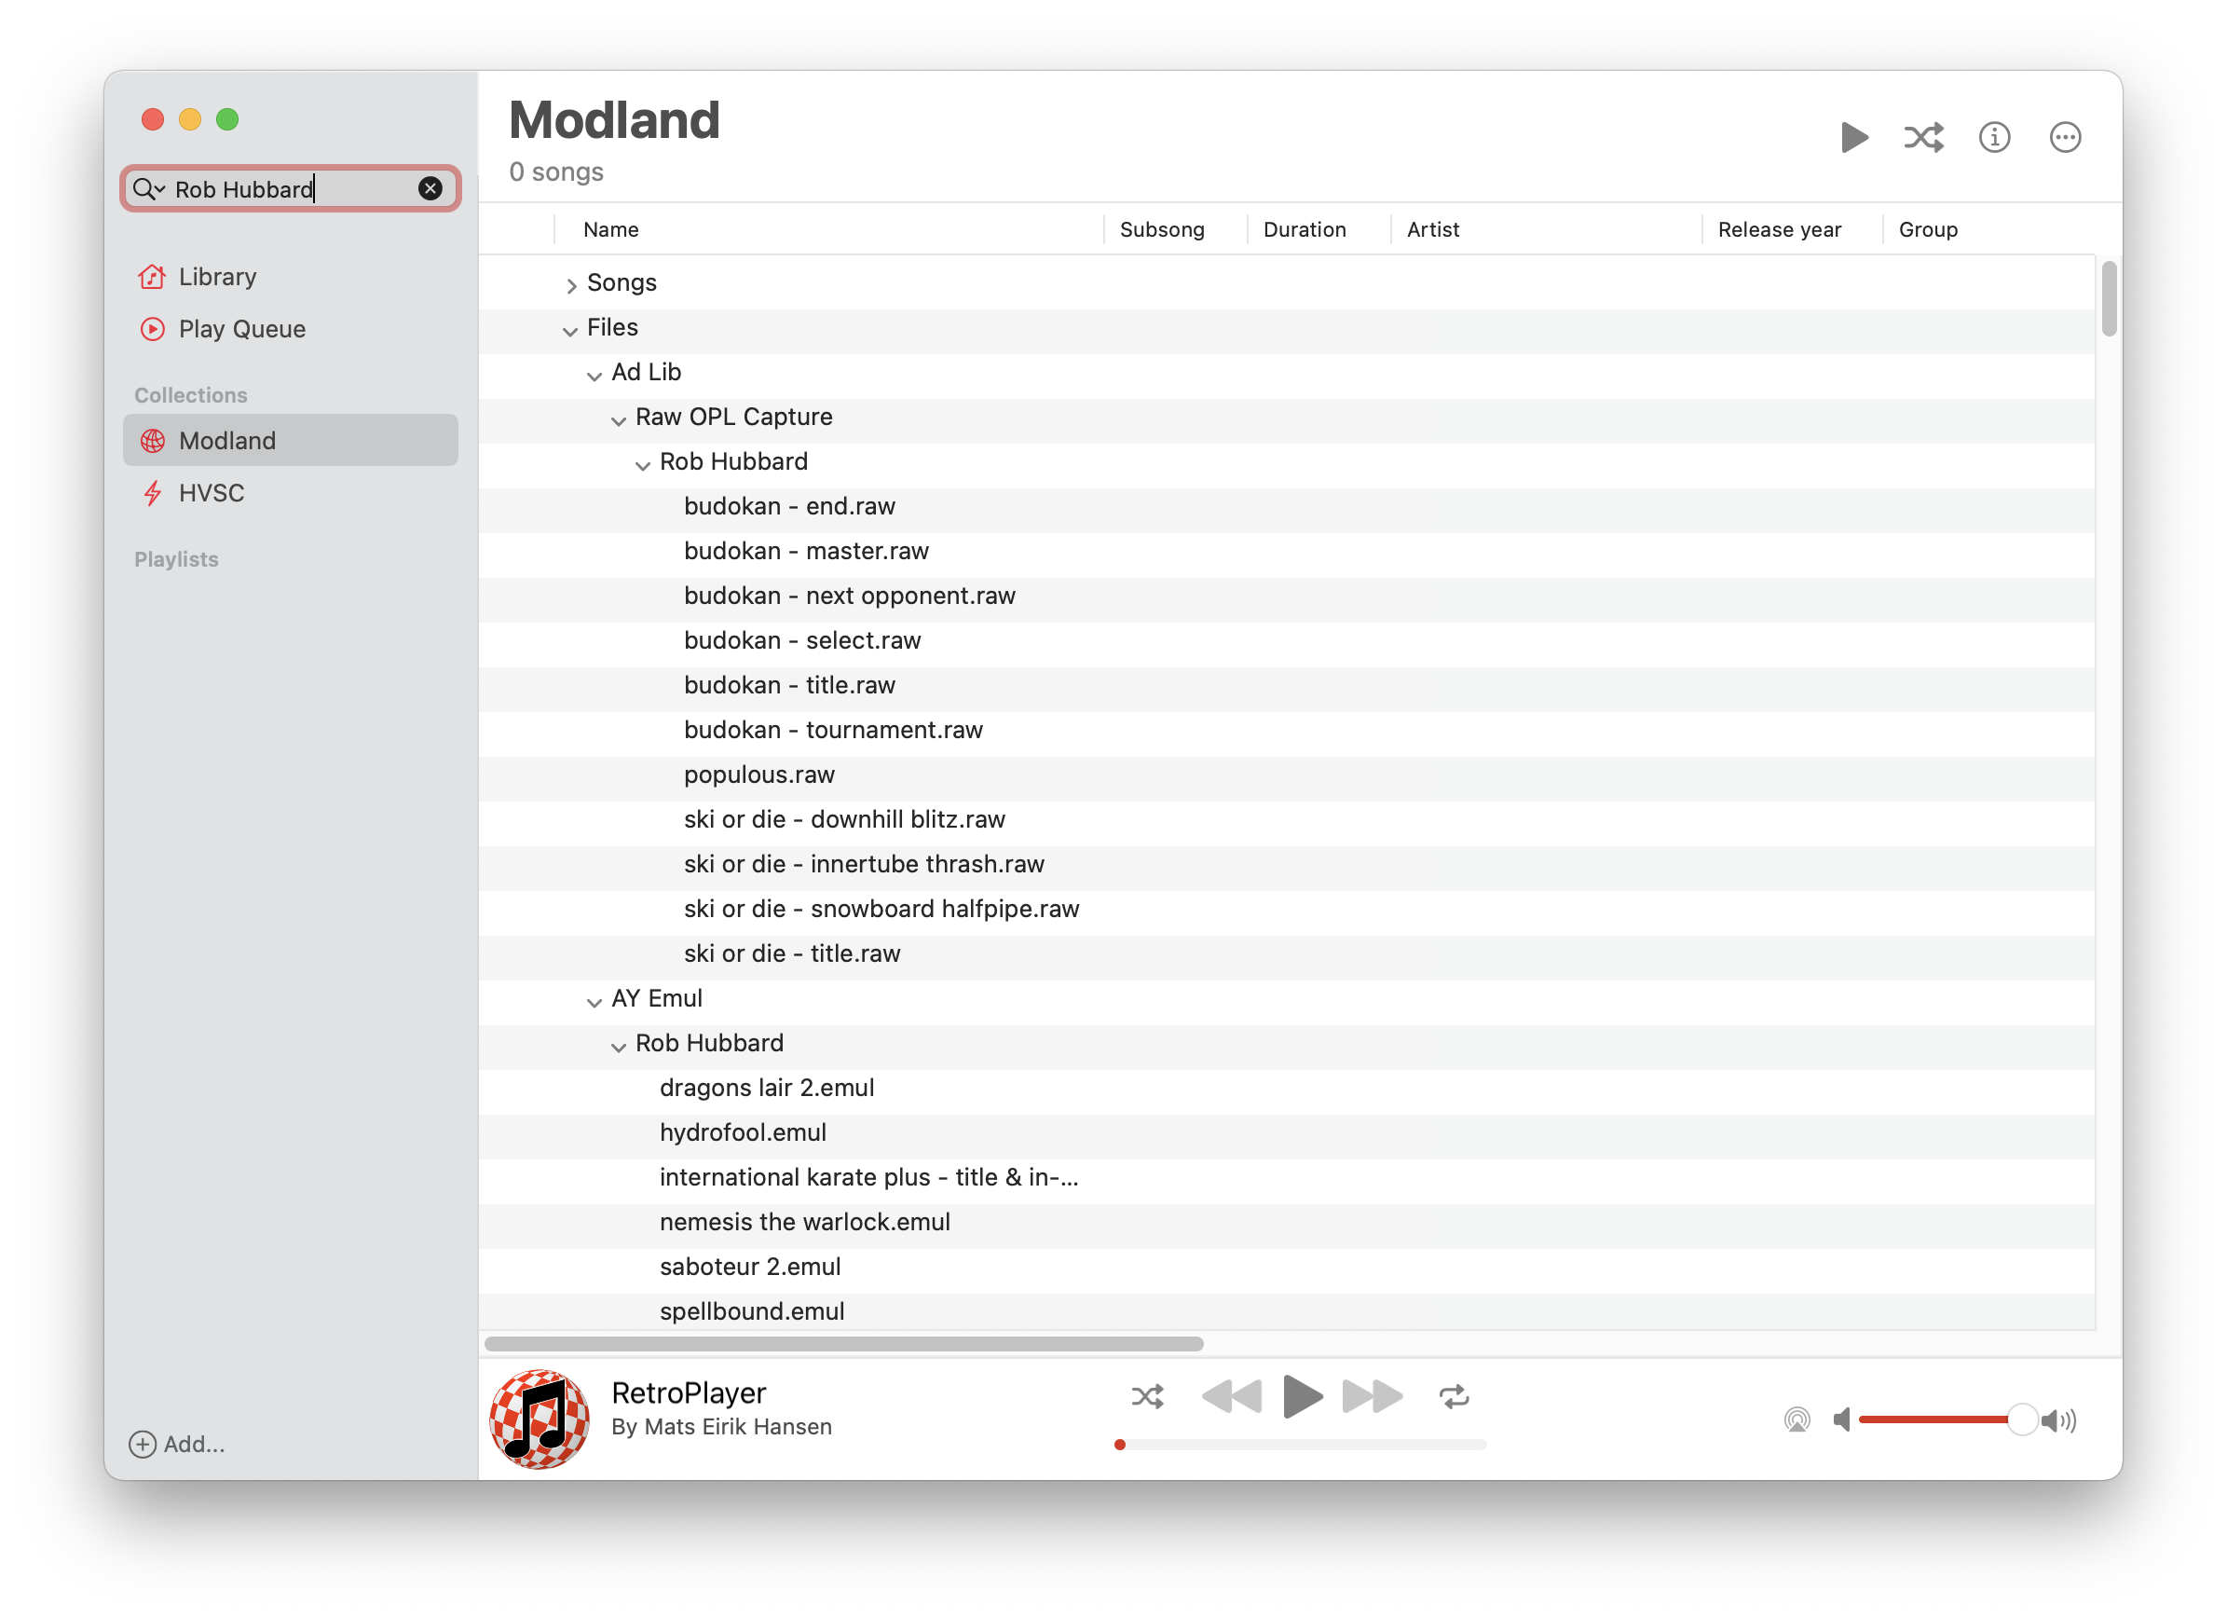The width and height of the screenshot is (2227, 1618).
Task: Expand the Songs group
Action: [570, 285]
